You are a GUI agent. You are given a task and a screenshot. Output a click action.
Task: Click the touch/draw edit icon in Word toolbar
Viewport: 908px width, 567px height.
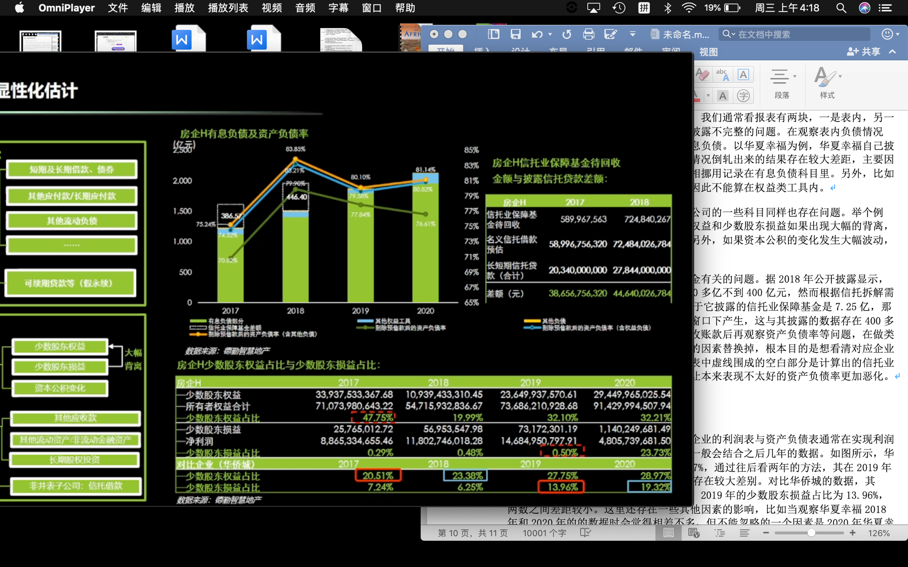coord(610,34)
